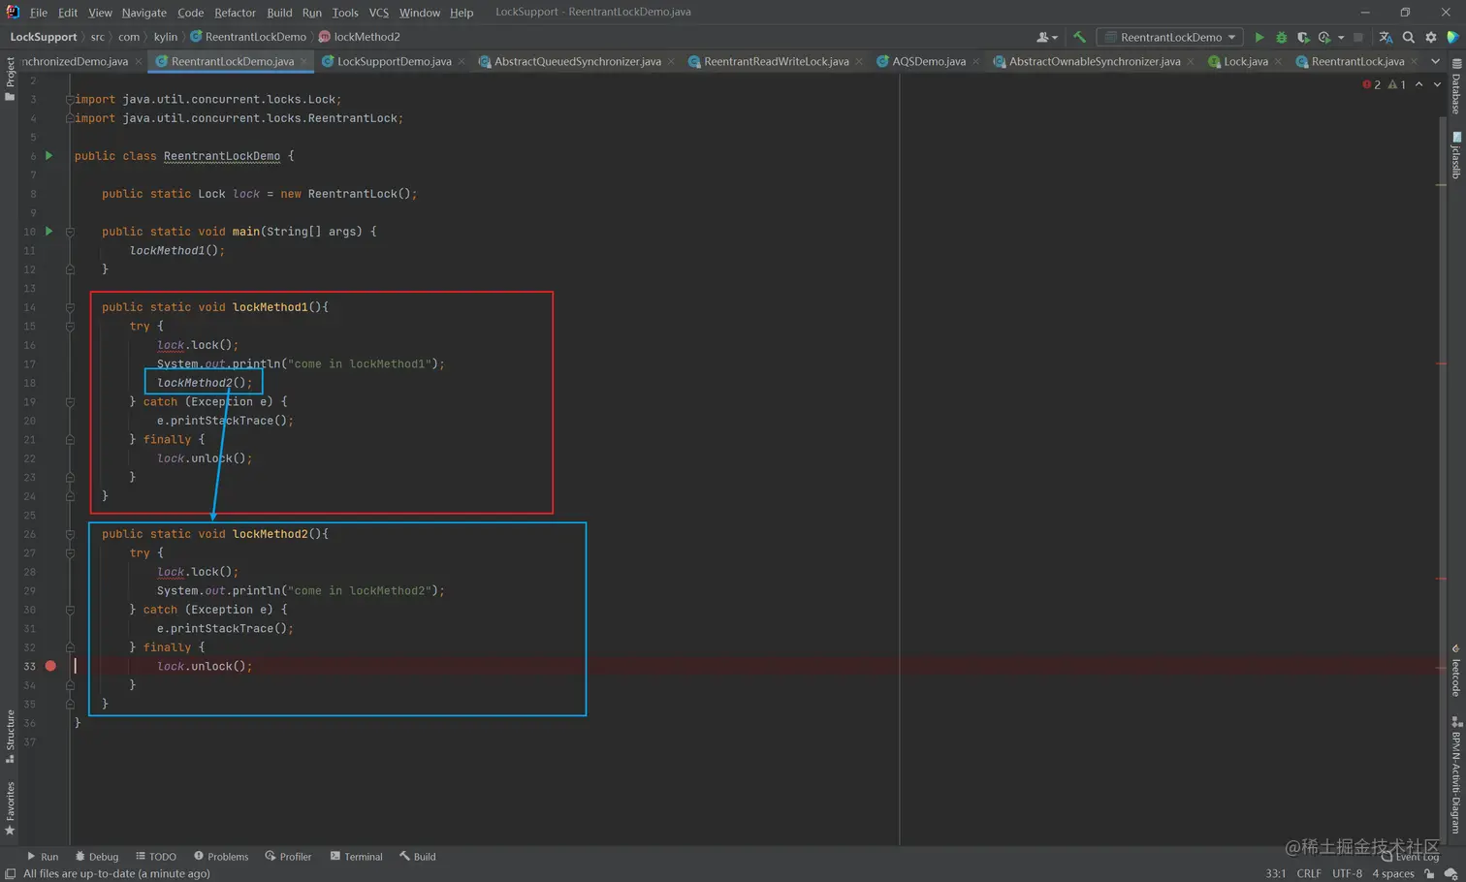Toggle file read-only lock icon in status bar
This screenshot has width=1466, height=882.
tap(1429, 873)
